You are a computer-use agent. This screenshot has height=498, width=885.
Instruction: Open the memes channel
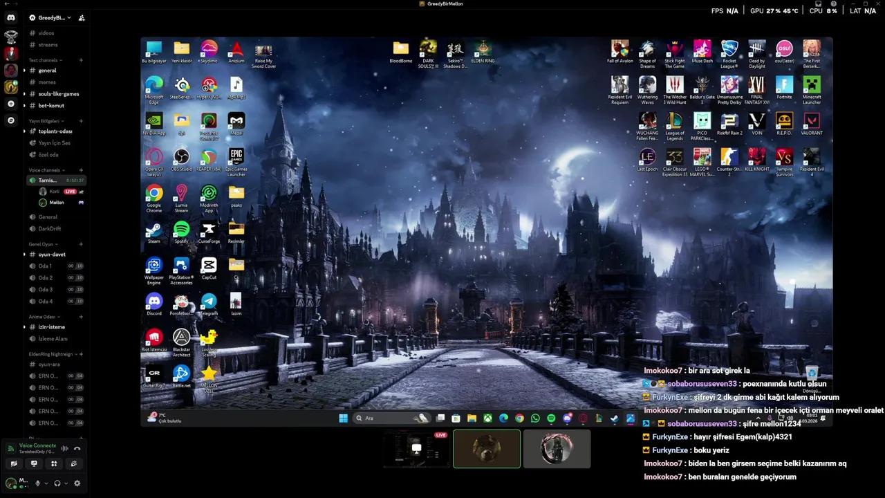(x=55, y=82)
